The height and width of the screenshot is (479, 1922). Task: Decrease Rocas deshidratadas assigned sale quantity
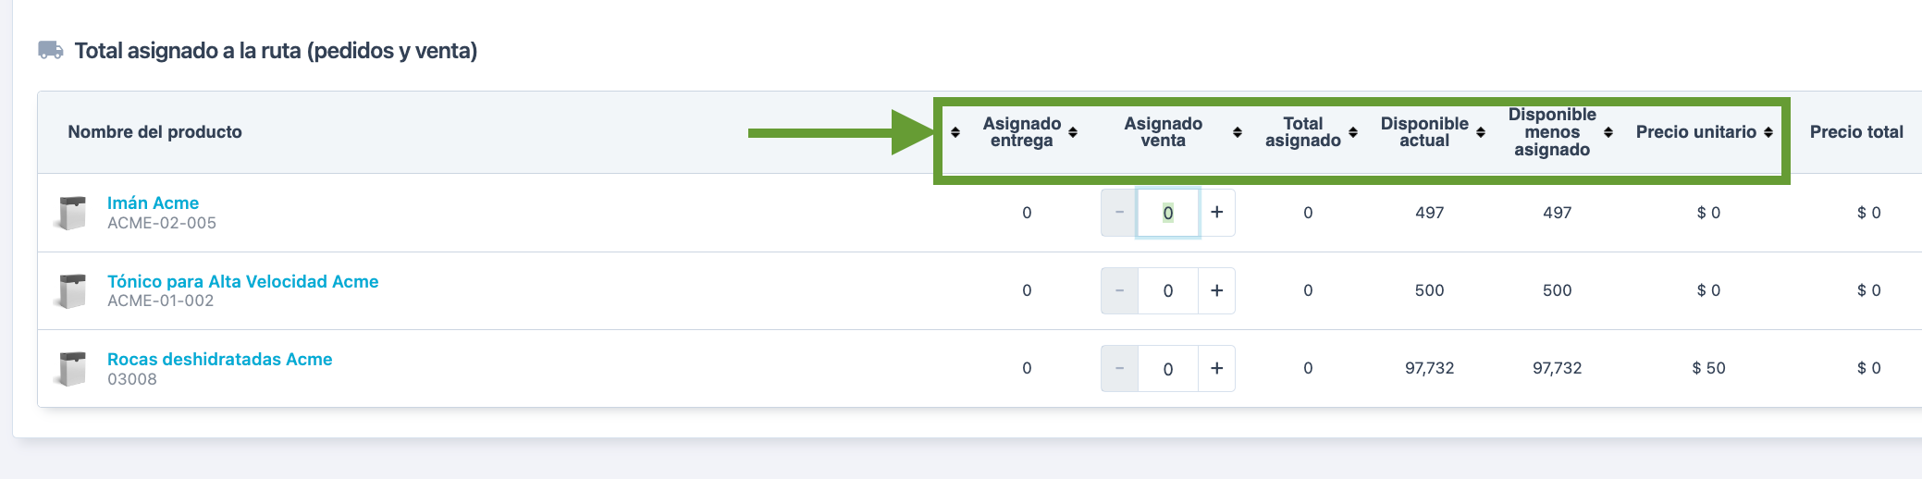tap(1119, 368)
